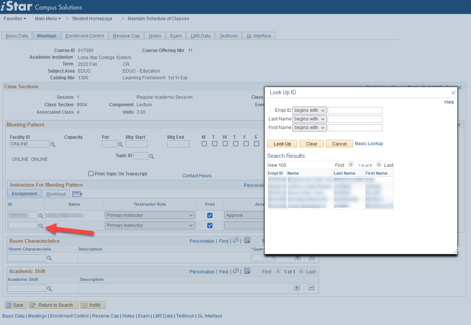Delete Academic Shift row with minus button
Screen dimensions: 471x325
[311, 288]
